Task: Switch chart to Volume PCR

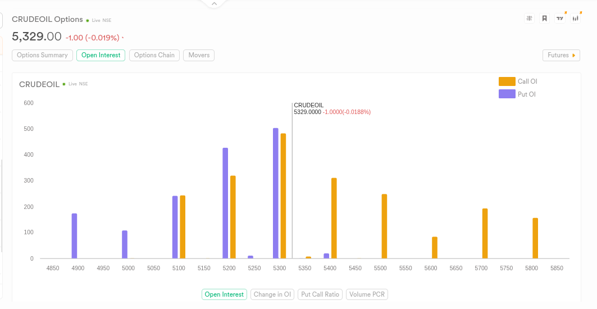Action: click(367, 294)
